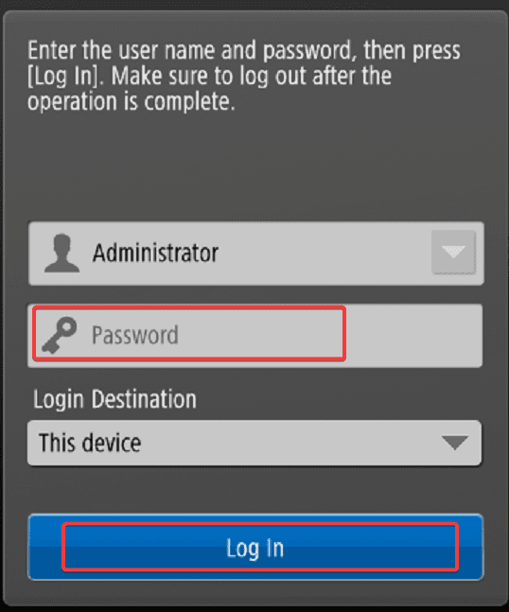
Task: Click the "operation is complete" instruction line
Action: tap(132, 101)
